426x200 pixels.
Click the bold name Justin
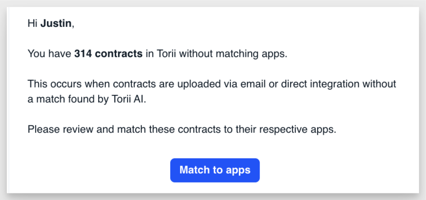[56, 24]
